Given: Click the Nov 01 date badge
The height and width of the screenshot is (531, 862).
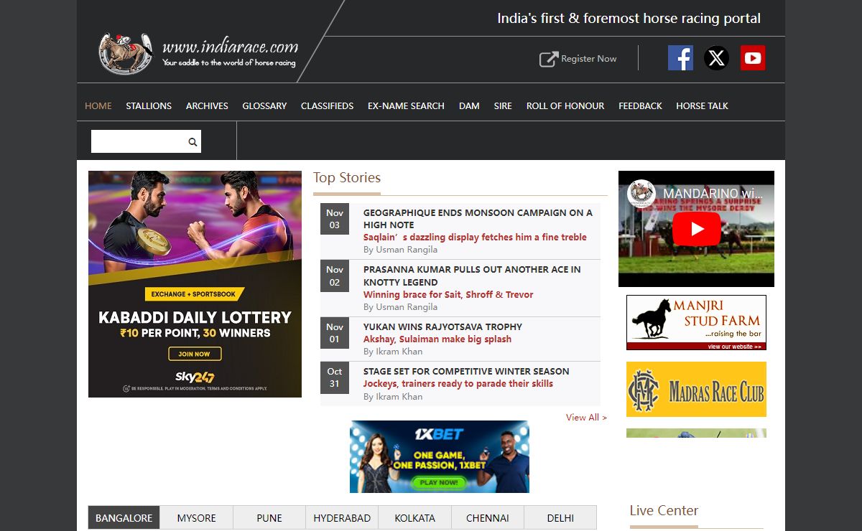Looking at the screenshot, I should [335, 333].
